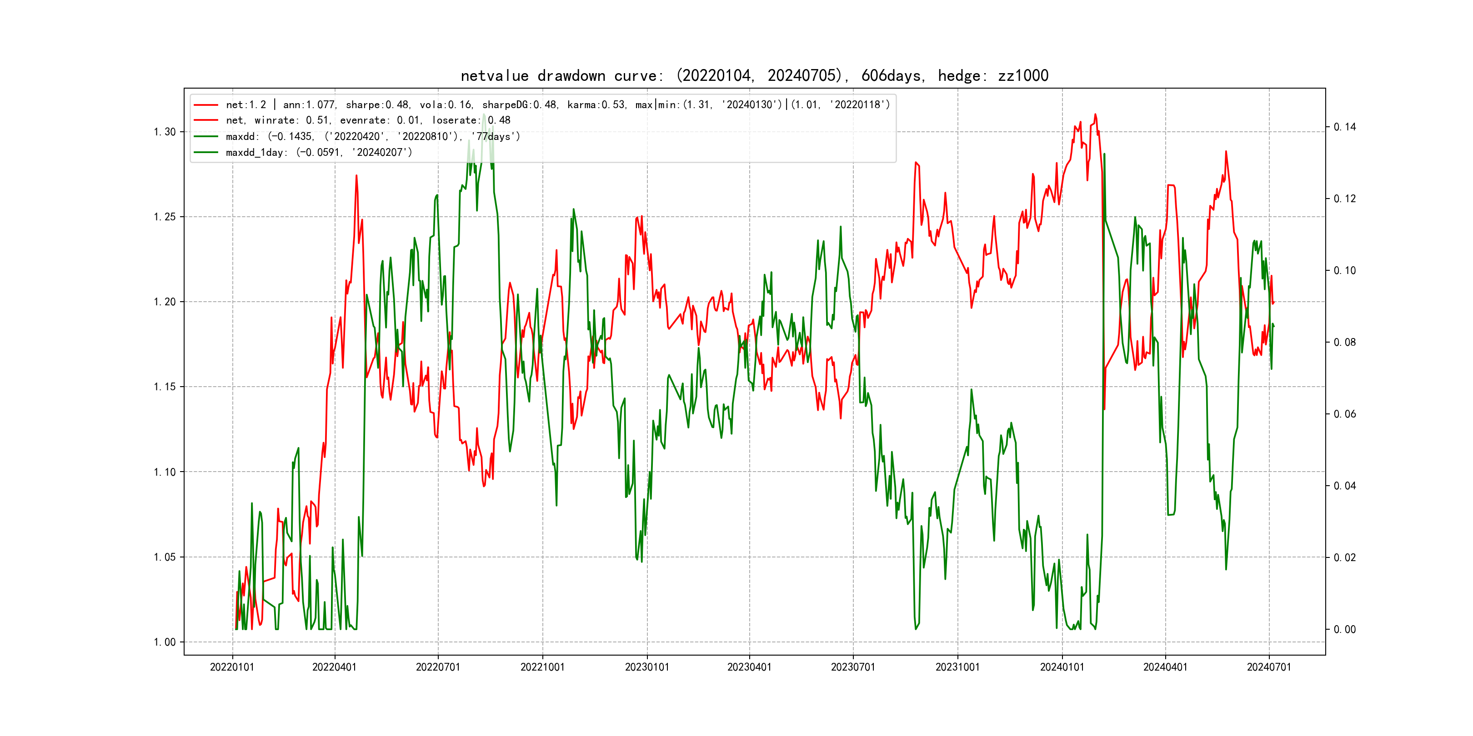The width and height of the screenshot is (1473, 736).
Task: Click the chart title text
Action: 754,75
